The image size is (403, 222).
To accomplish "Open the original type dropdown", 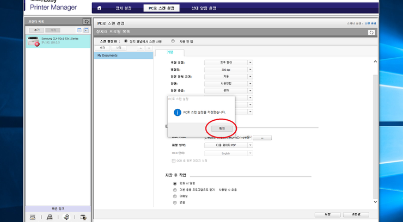I will point(229,91).
